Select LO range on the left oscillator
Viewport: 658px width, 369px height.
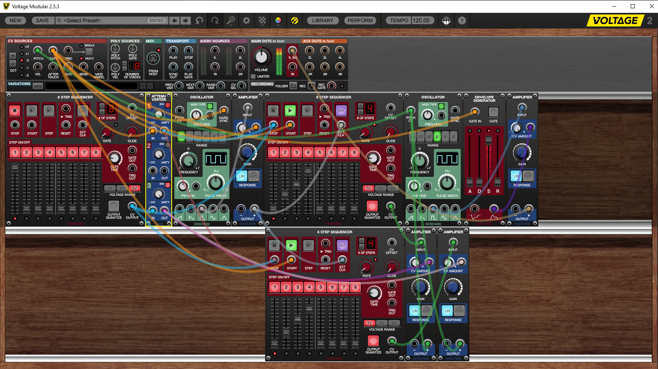click(181, 136)
